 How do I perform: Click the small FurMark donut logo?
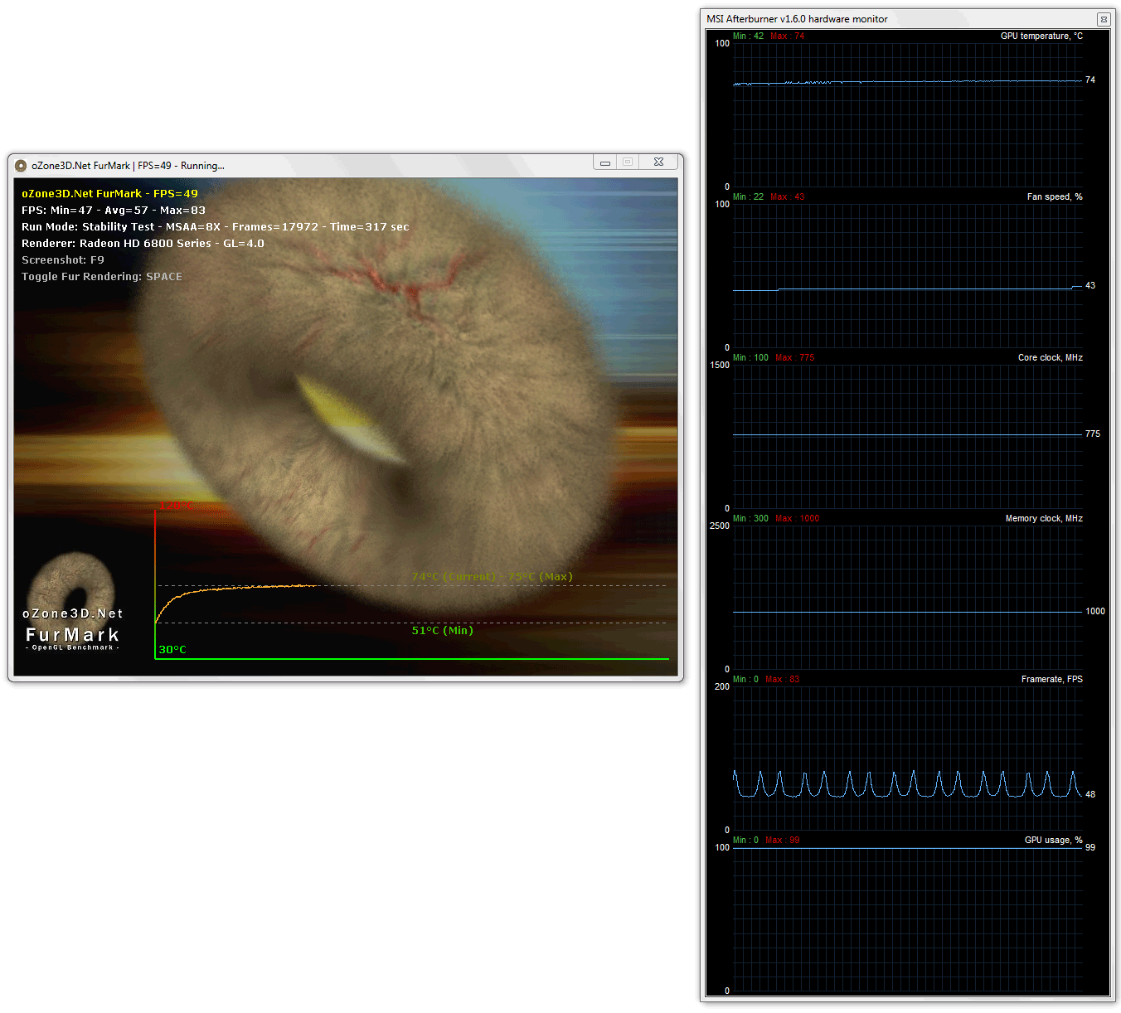tap(71, 585)
